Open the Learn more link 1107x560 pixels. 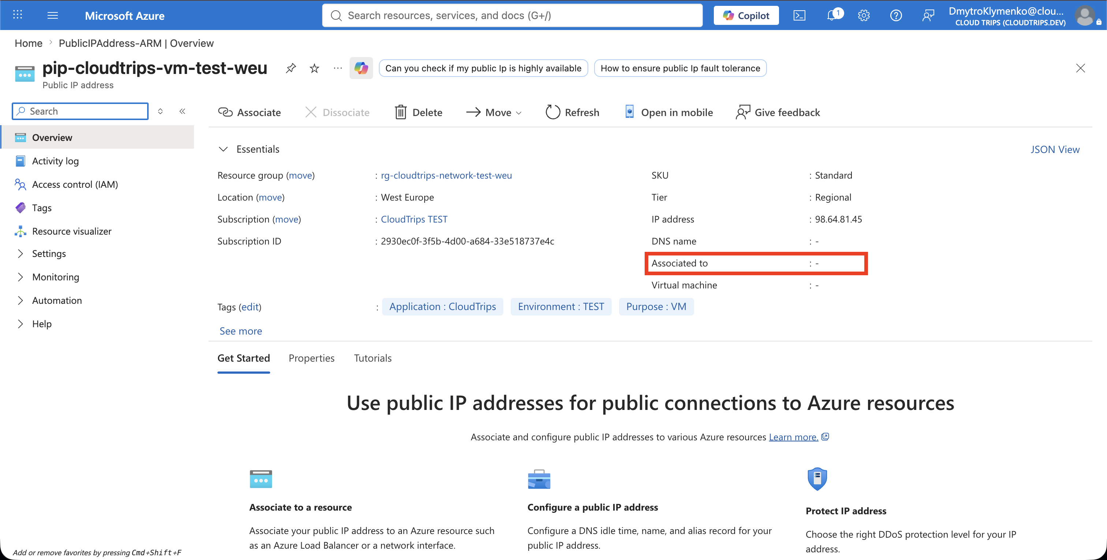tap(793, 437)
